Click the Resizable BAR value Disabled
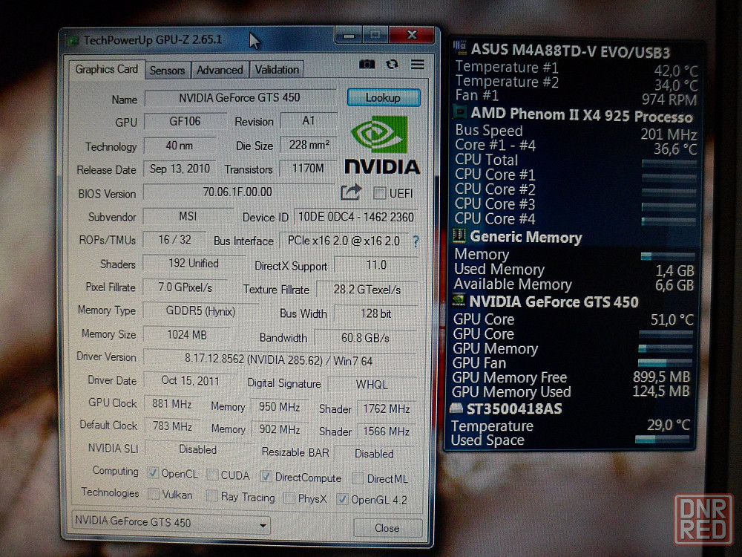742x557 pixels. pos(374,454)
